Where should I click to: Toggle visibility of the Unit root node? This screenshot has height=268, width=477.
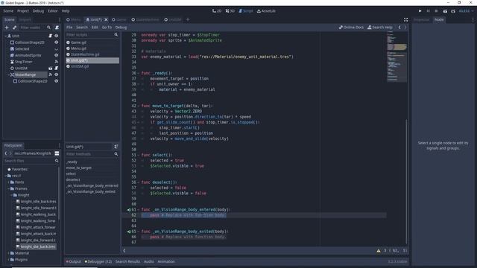point(57,36)
